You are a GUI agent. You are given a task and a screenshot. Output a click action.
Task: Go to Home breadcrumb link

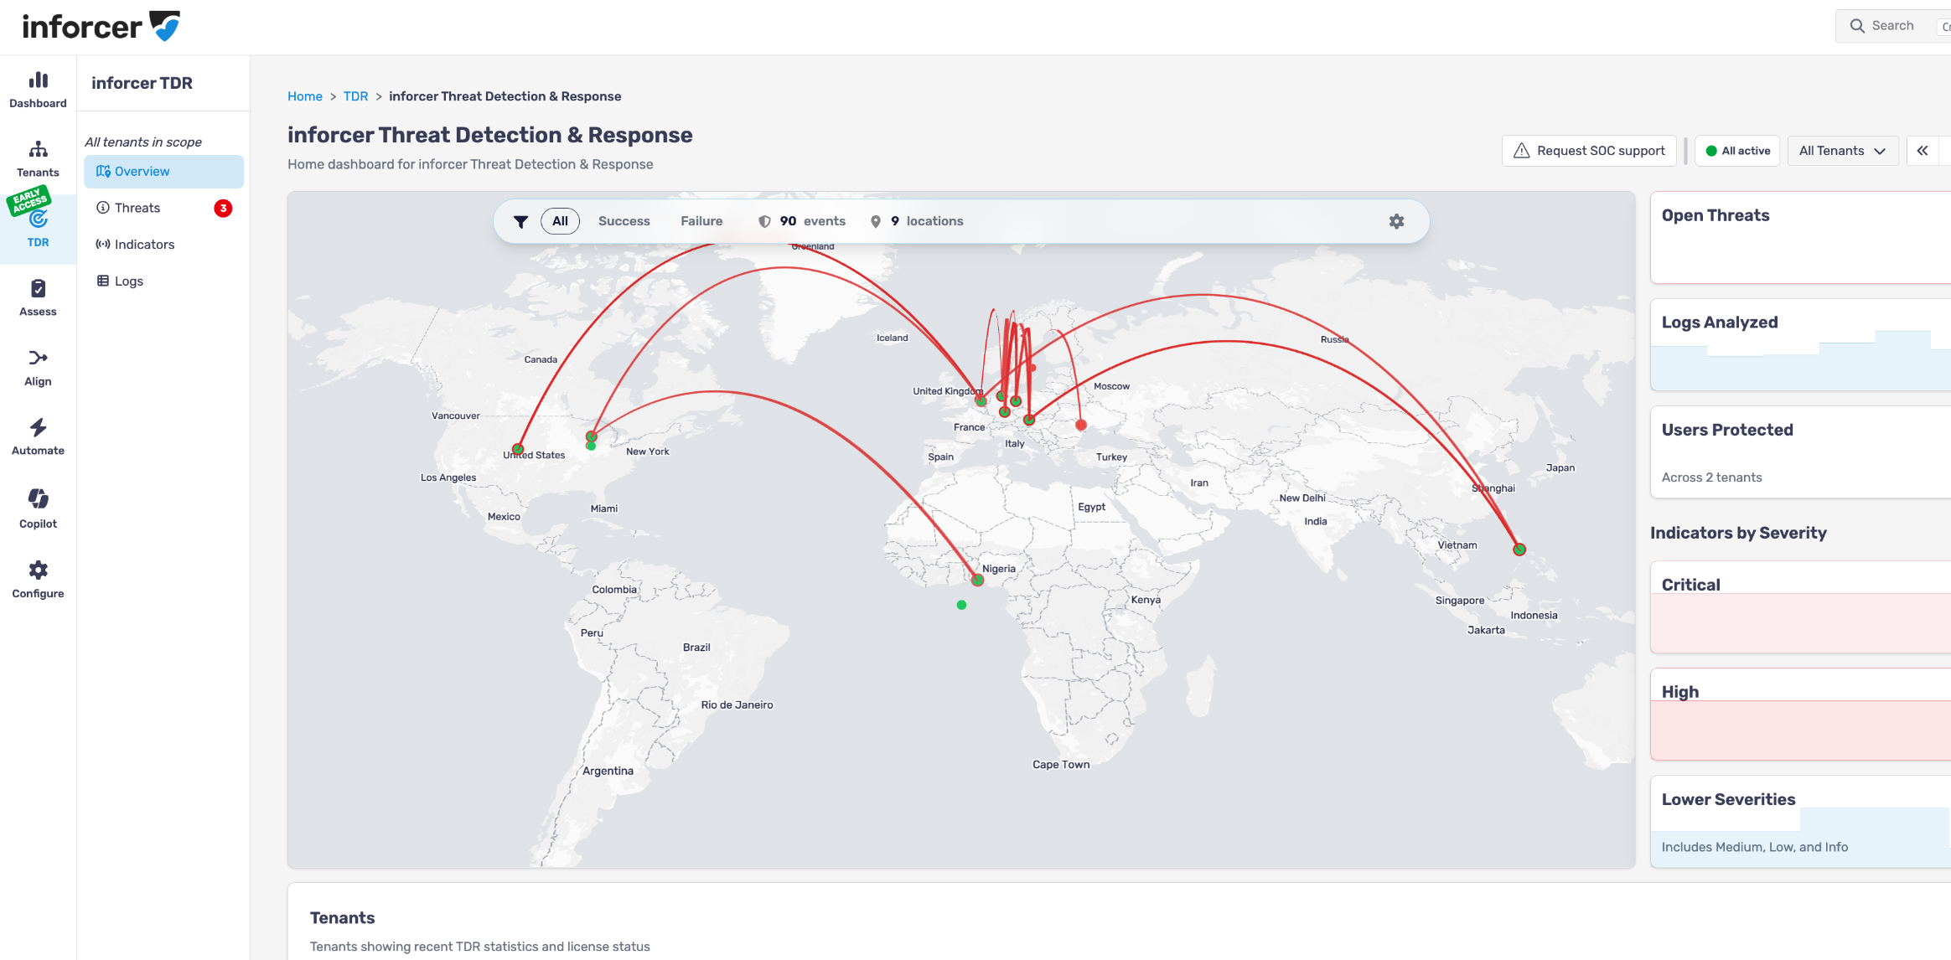(305, 96)
